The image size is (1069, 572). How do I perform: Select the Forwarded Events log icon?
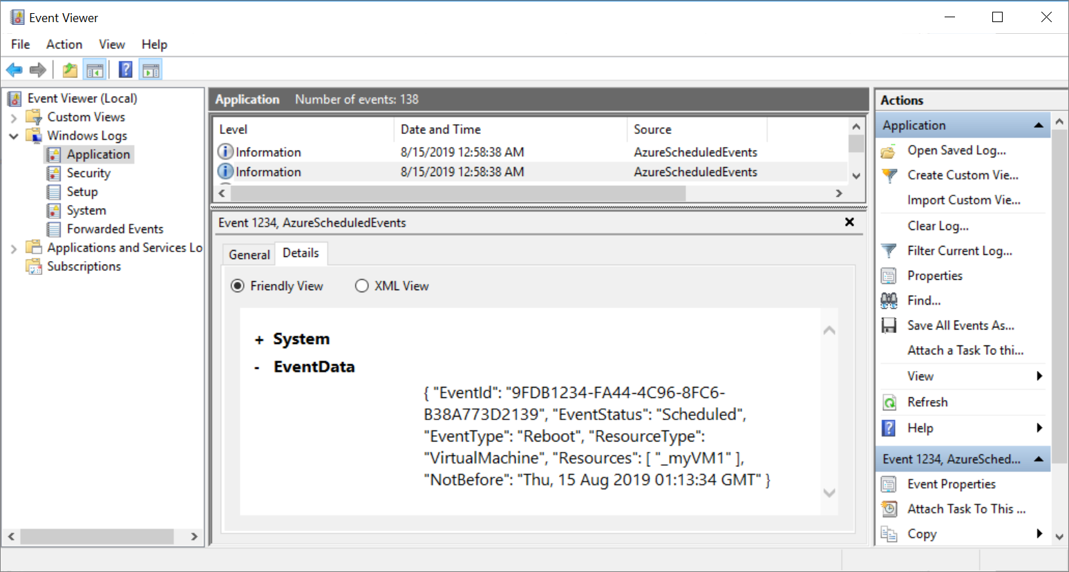[54, 229]
